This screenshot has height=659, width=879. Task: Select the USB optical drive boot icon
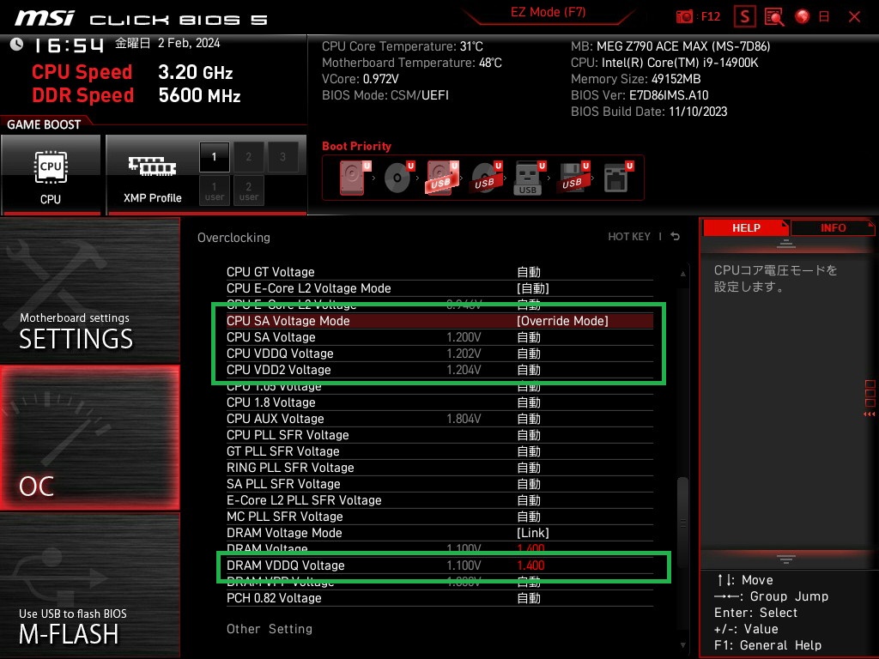pos(487,178)
